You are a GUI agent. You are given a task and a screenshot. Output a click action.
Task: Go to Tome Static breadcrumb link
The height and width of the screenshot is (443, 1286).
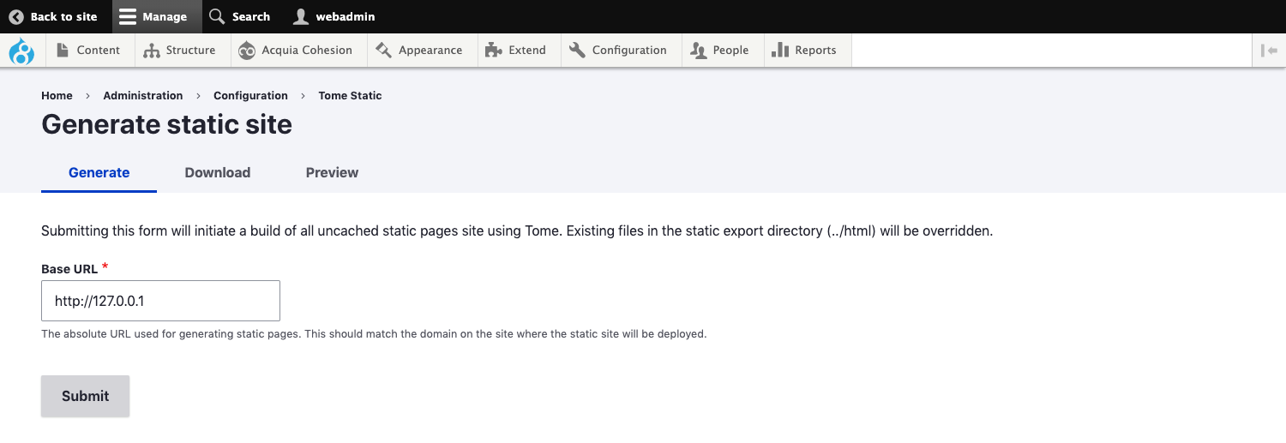(350, 96)
